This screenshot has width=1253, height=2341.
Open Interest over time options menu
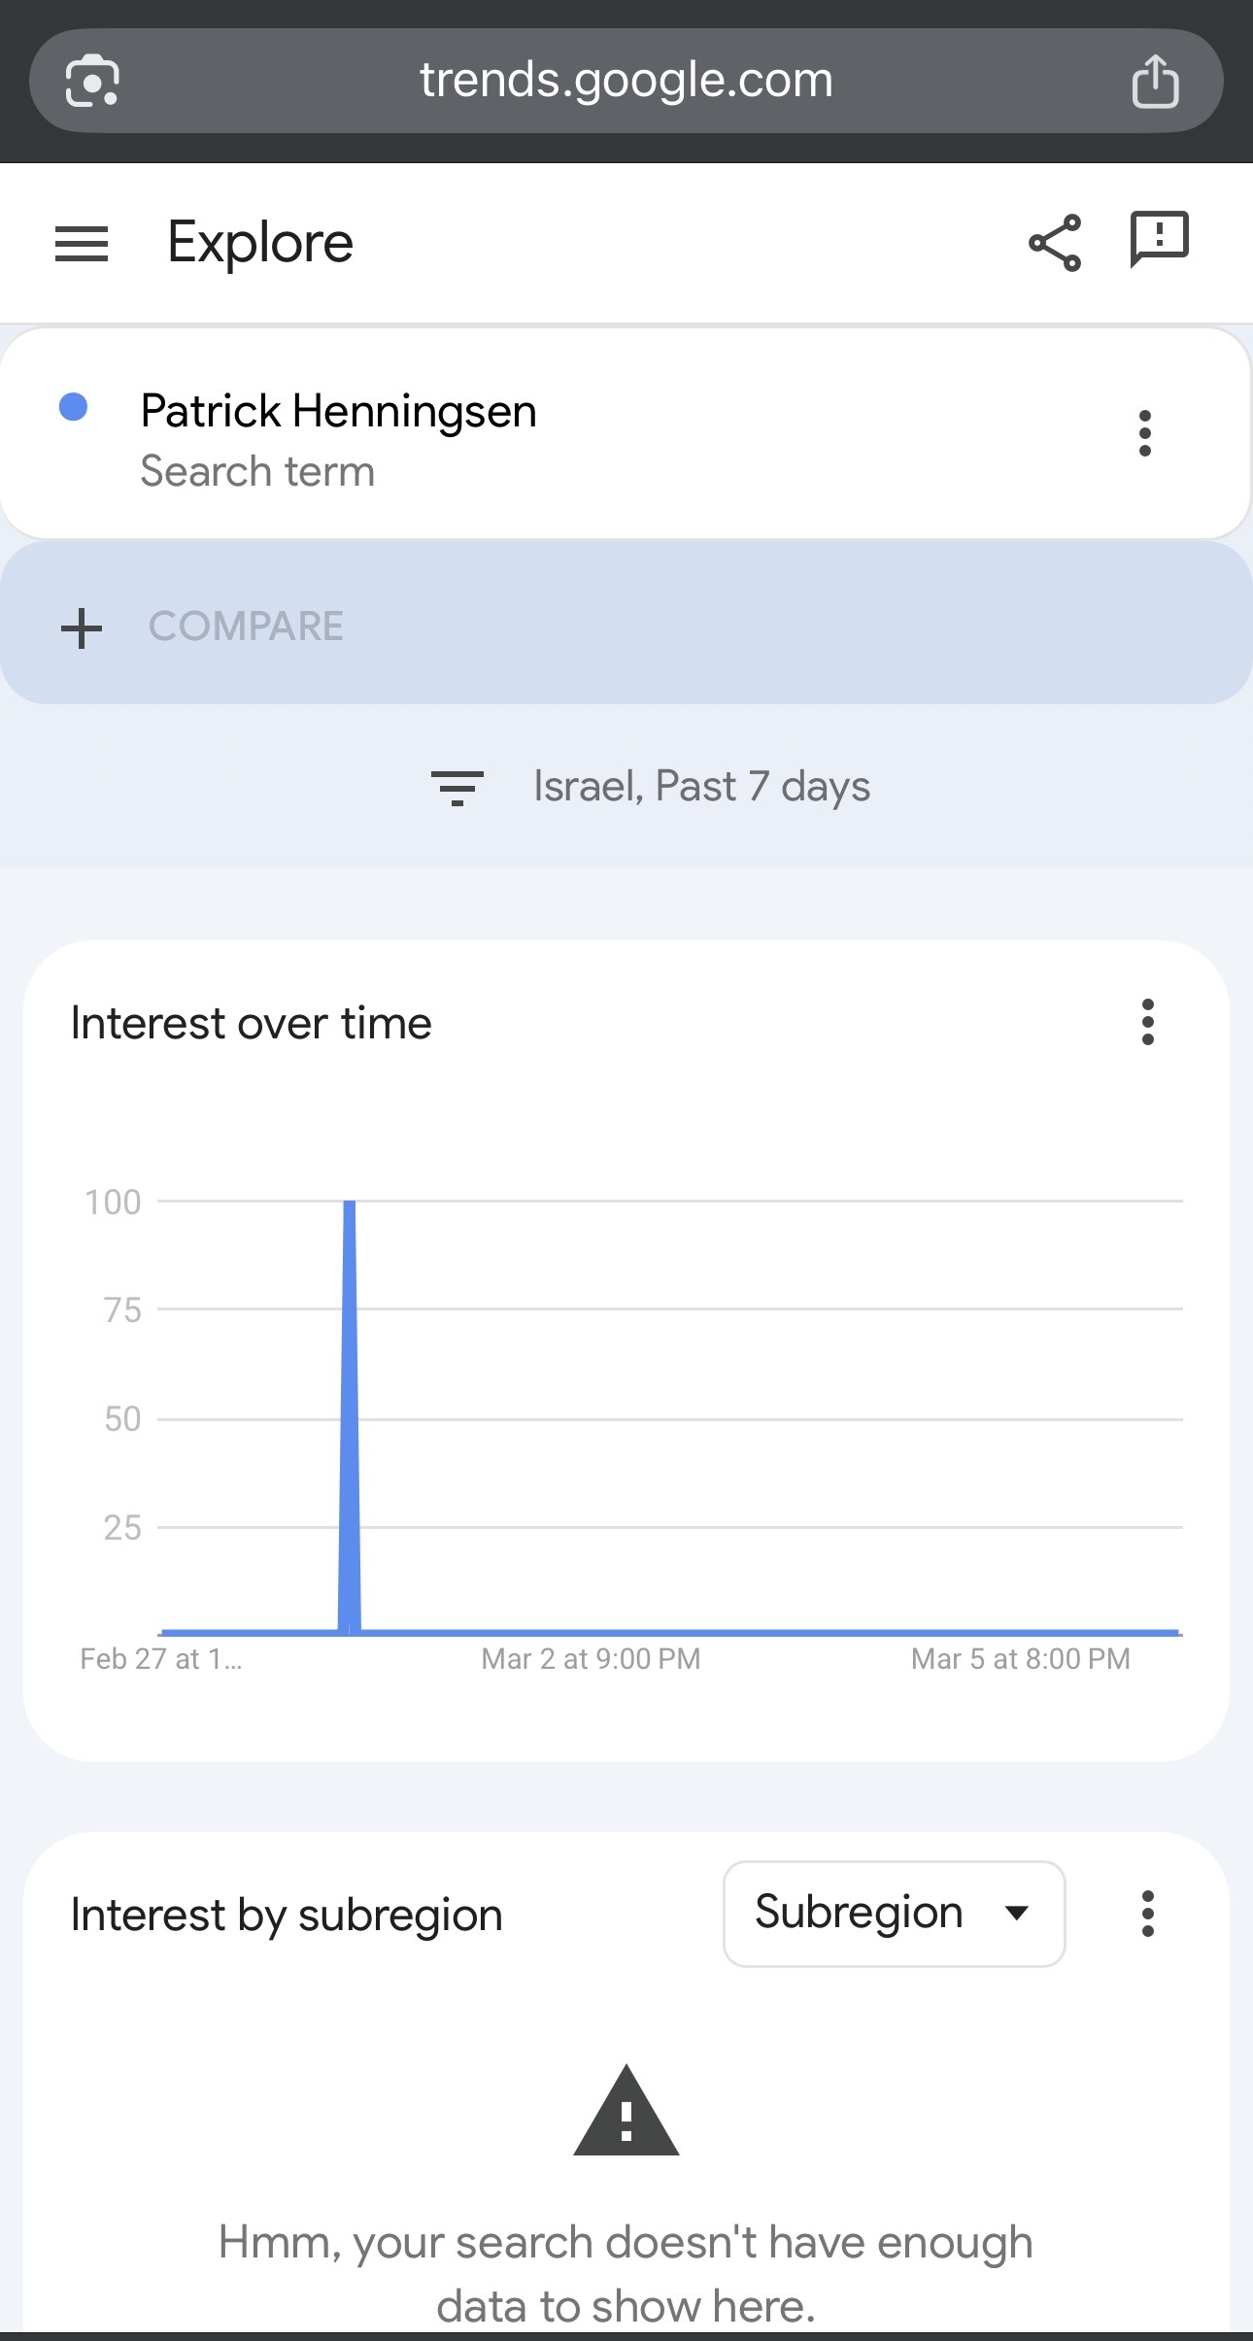pyautogui.click(x=1148, y=1022)
